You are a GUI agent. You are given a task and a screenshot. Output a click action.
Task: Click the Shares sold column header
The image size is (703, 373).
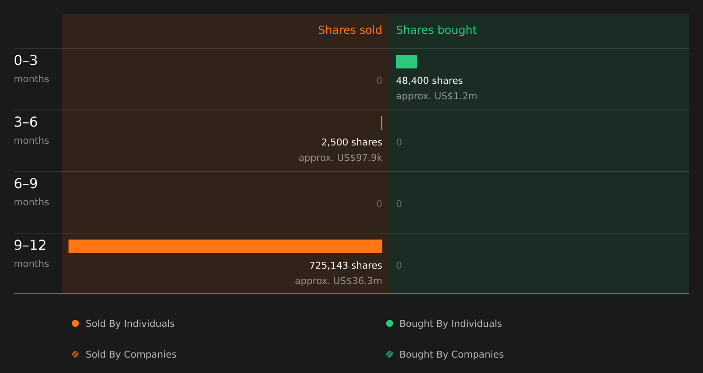coord(350,30)
